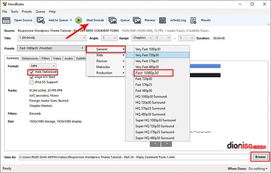Click the Preview icon in the toolbar
This screenshot has width=271, height=173.
[x=137, y=20]
